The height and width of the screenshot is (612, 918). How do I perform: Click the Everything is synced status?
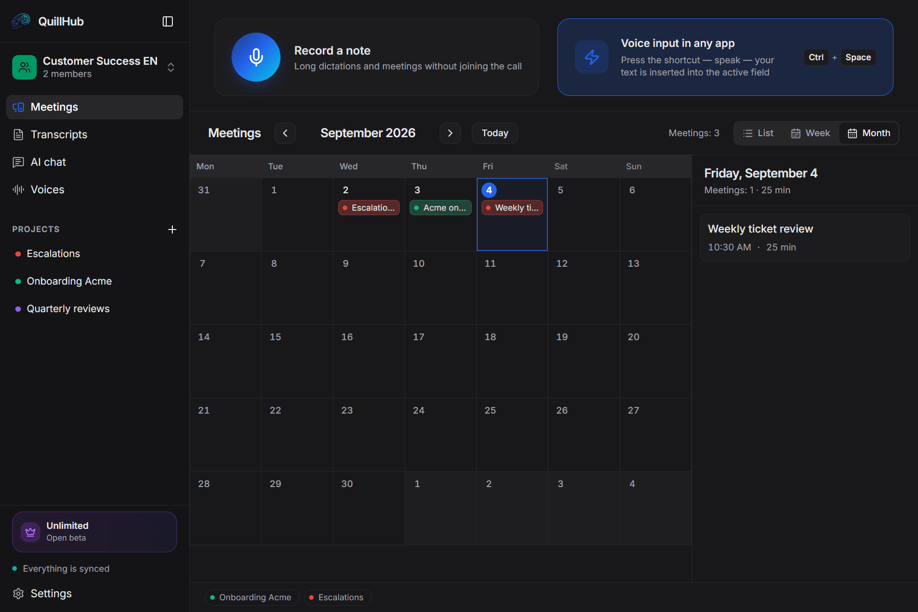pyautogui.click(x=61, y=569)
